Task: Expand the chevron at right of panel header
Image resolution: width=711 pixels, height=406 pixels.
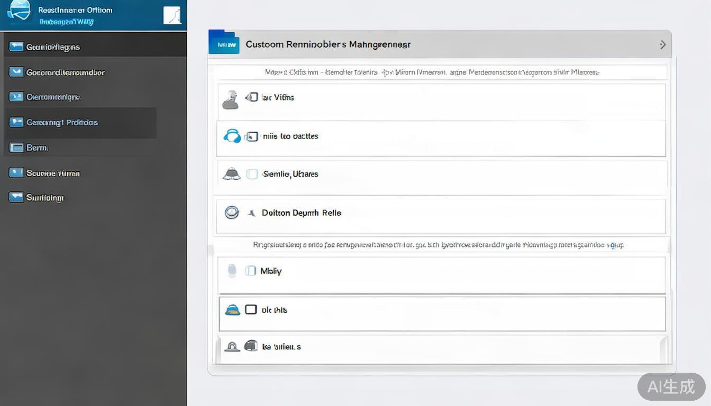Action: [x=662, y=45]
